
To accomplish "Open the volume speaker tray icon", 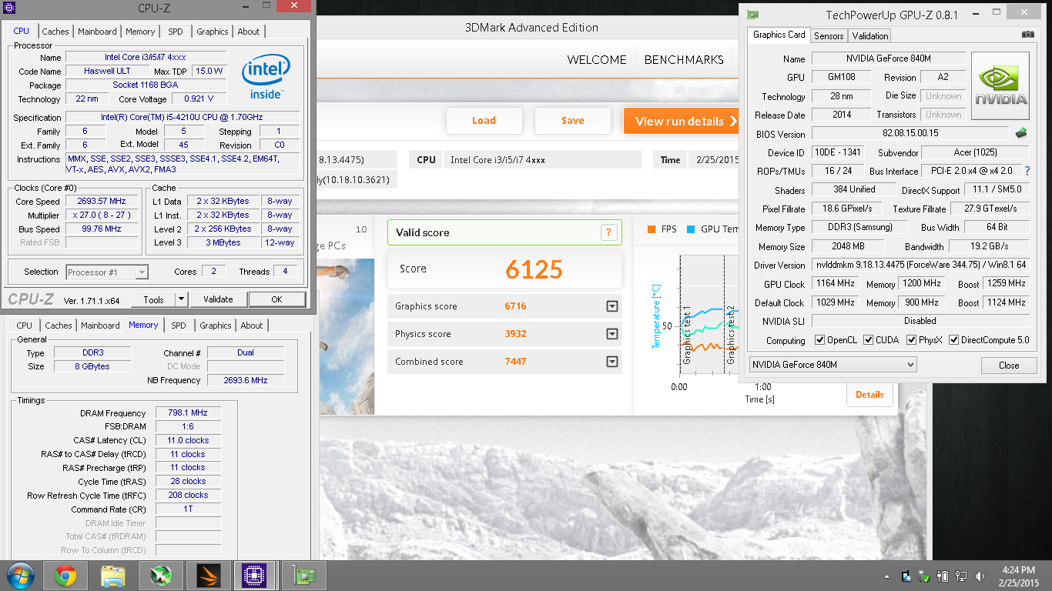I will [980, 576].
